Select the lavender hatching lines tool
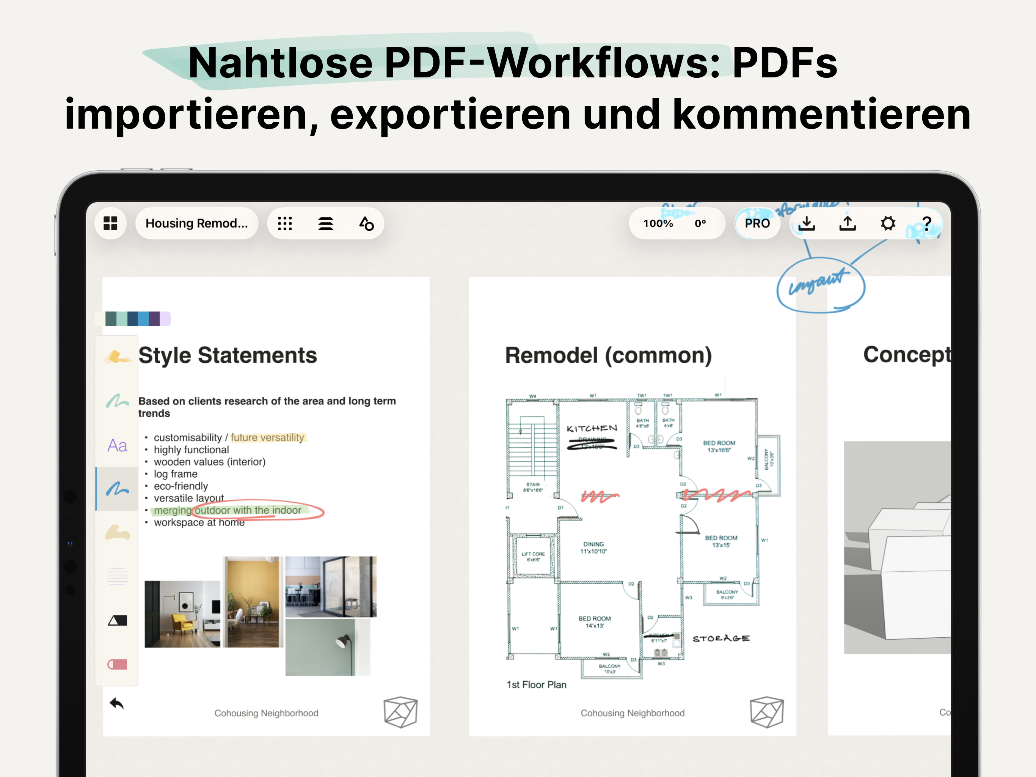The image size is (1036, 777). click(117, 576)
